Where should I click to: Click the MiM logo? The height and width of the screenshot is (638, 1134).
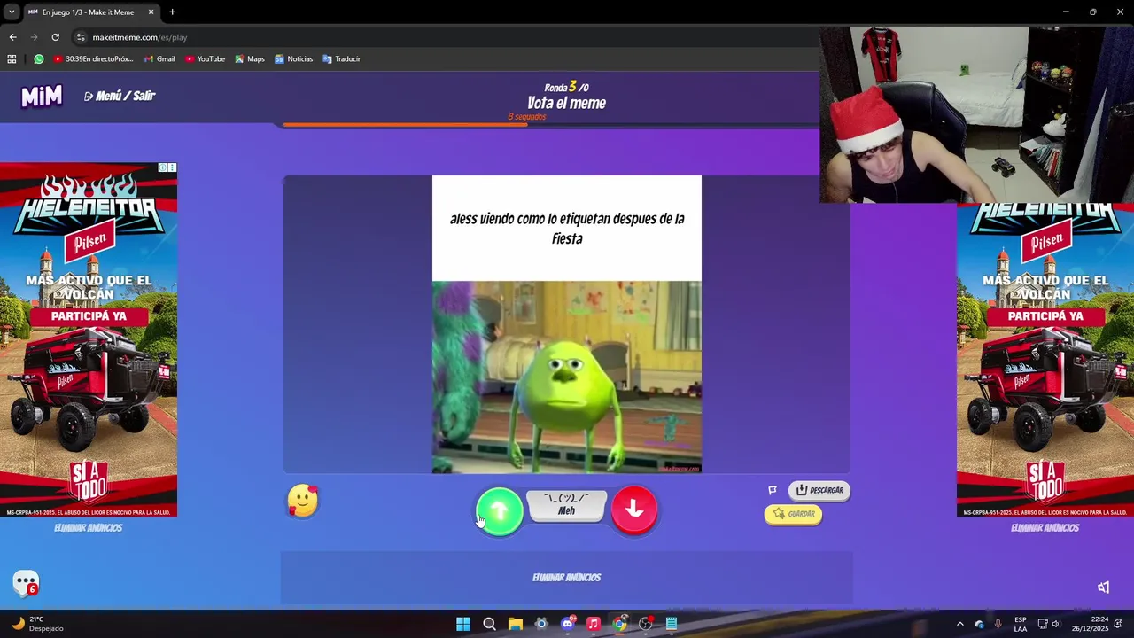42,96
